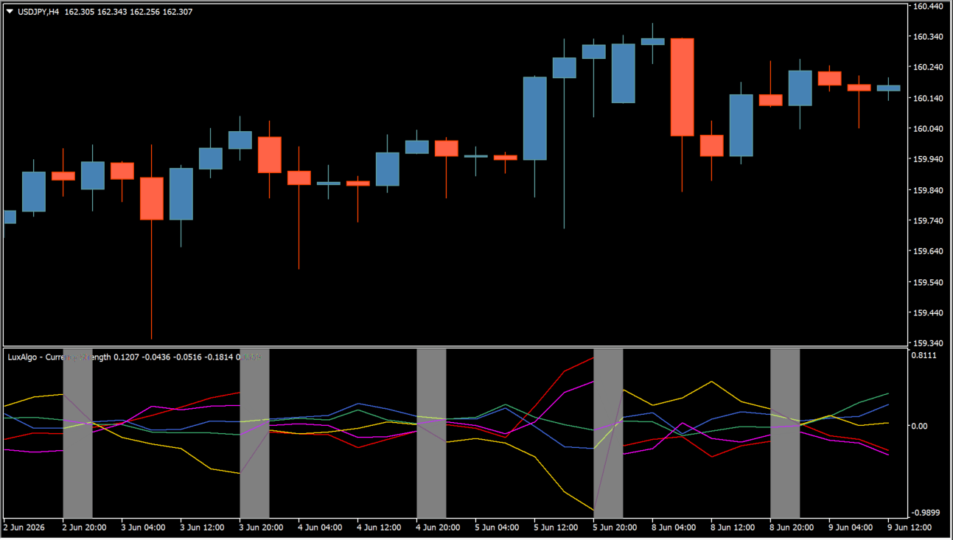Click the 2 Jun 2026 date label
The image size is (953, 540).
point(24,527)
